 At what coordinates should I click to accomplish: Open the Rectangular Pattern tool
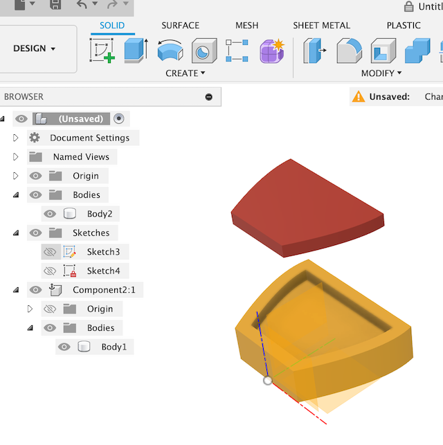pyautogui.click(x=237, y=51)
